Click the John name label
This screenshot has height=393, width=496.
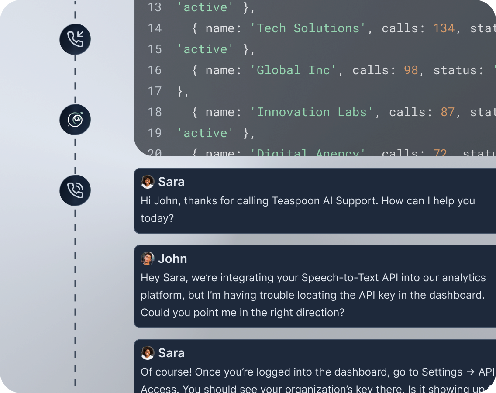pos(172,259)
